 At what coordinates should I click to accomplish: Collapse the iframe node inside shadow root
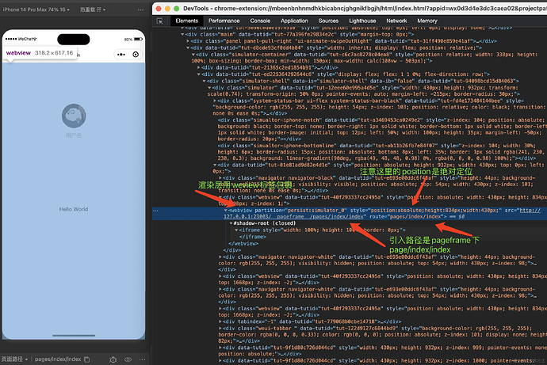[236, 230]
